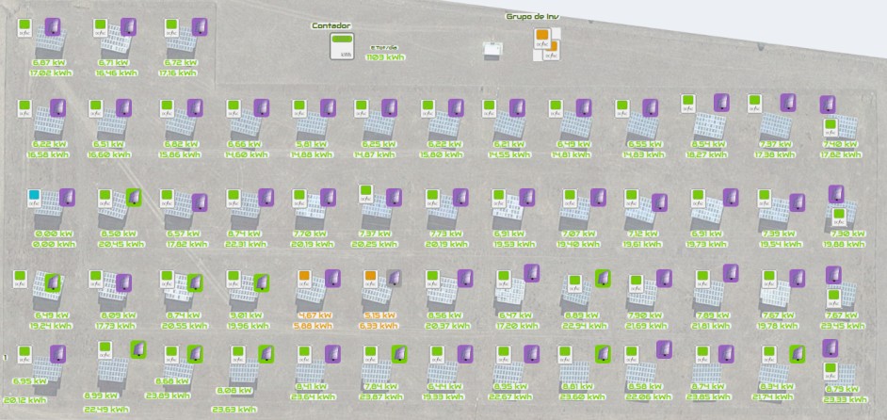Open the purple tracker icon above 7.40 kW

pos(836,194)
